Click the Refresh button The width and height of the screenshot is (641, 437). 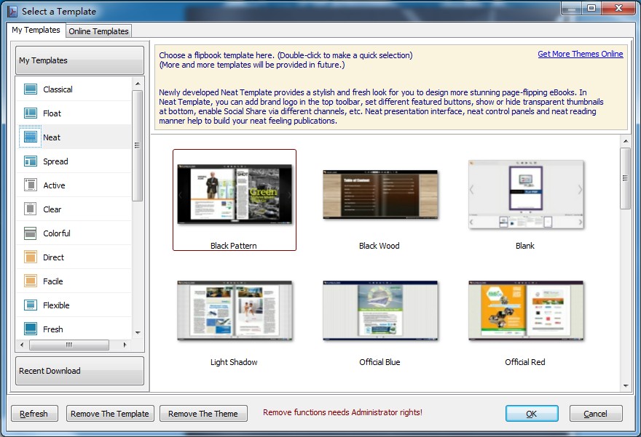pyautogui.click(x=34, y=414)
